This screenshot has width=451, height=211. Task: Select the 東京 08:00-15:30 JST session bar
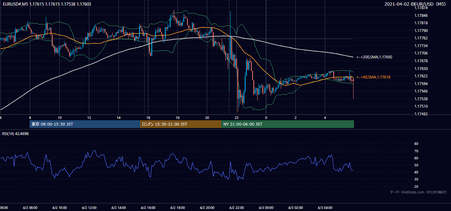tap(85, 124)
